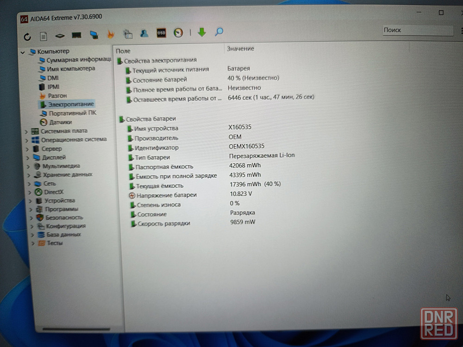Expand the Операционная система node

(x=27, y=141)
